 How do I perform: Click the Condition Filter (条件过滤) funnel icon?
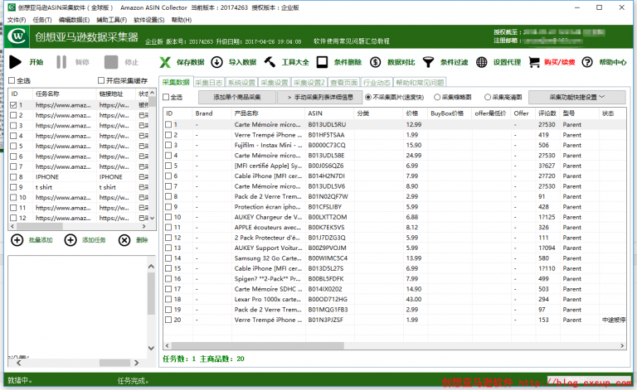pos(428,62)
